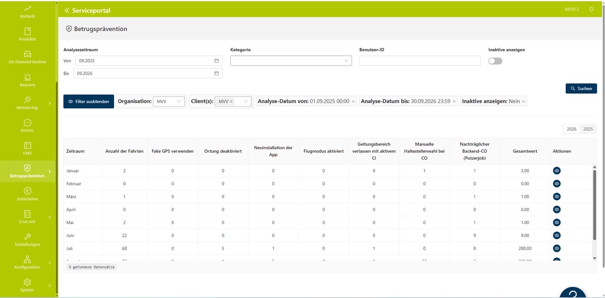Open the Kategorie dropdown
The width and height of the screenshot is (605, 298).
point(291,61)
